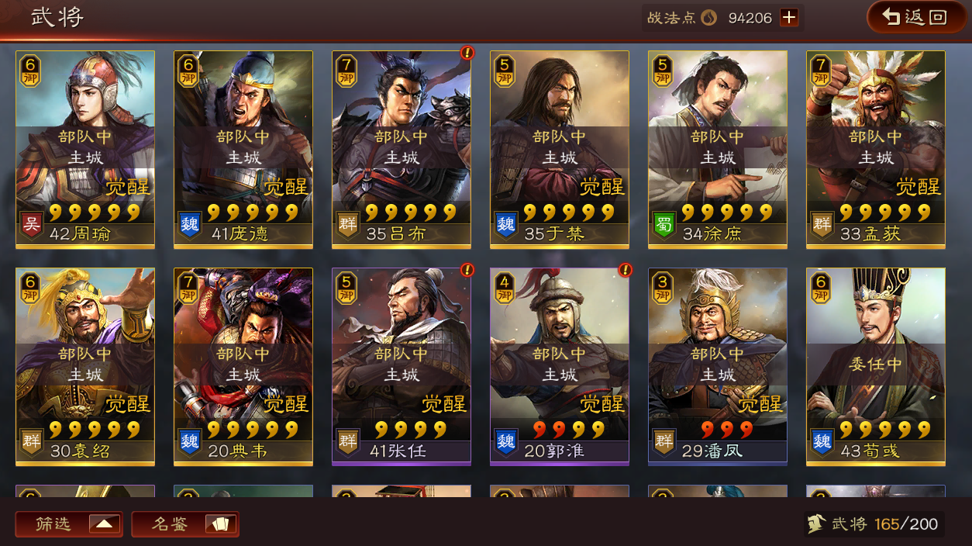Click the 吴 faction badge on 周瑜 card

[x=32, y=225]
